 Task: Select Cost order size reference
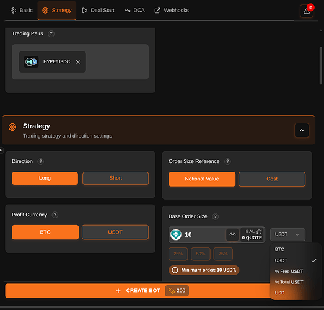[272, 179]
